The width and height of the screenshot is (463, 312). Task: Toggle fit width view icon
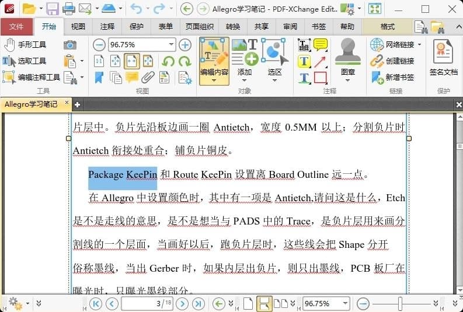pos(132,61)
